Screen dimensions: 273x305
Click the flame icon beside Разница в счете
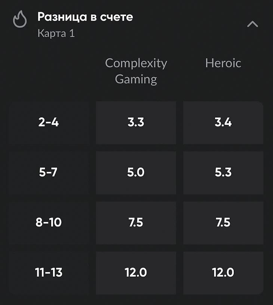point(20,19)
